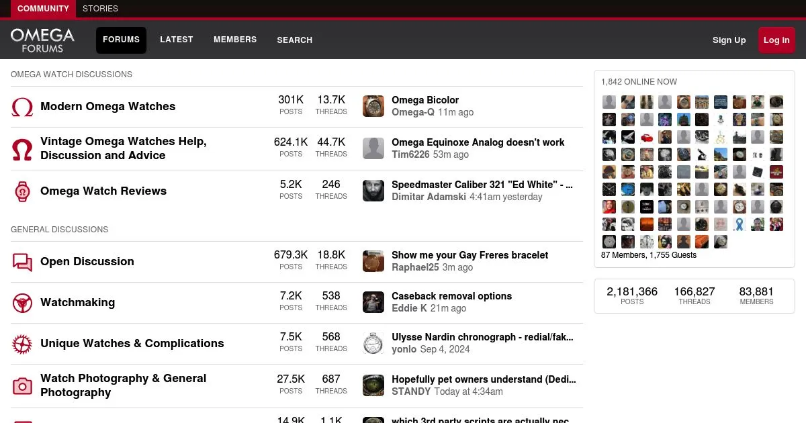Click the Omega-Q username link
The height and width of the screenshot is (423, 806).
(413, 112)
